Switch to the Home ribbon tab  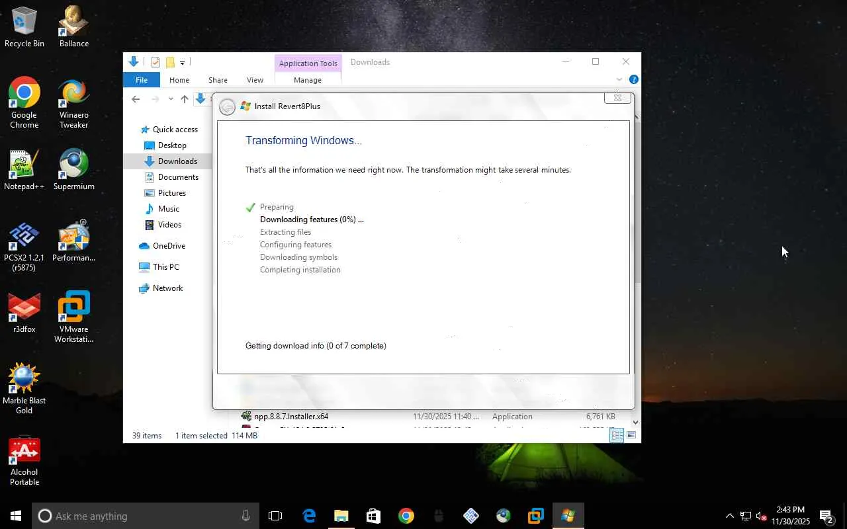click(179, 79)
